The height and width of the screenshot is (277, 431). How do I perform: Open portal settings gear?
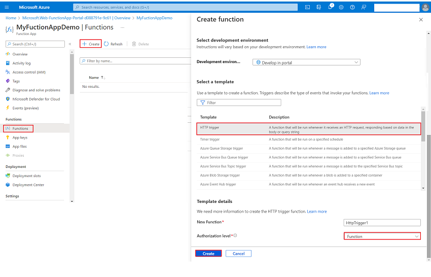pos(341,8)
